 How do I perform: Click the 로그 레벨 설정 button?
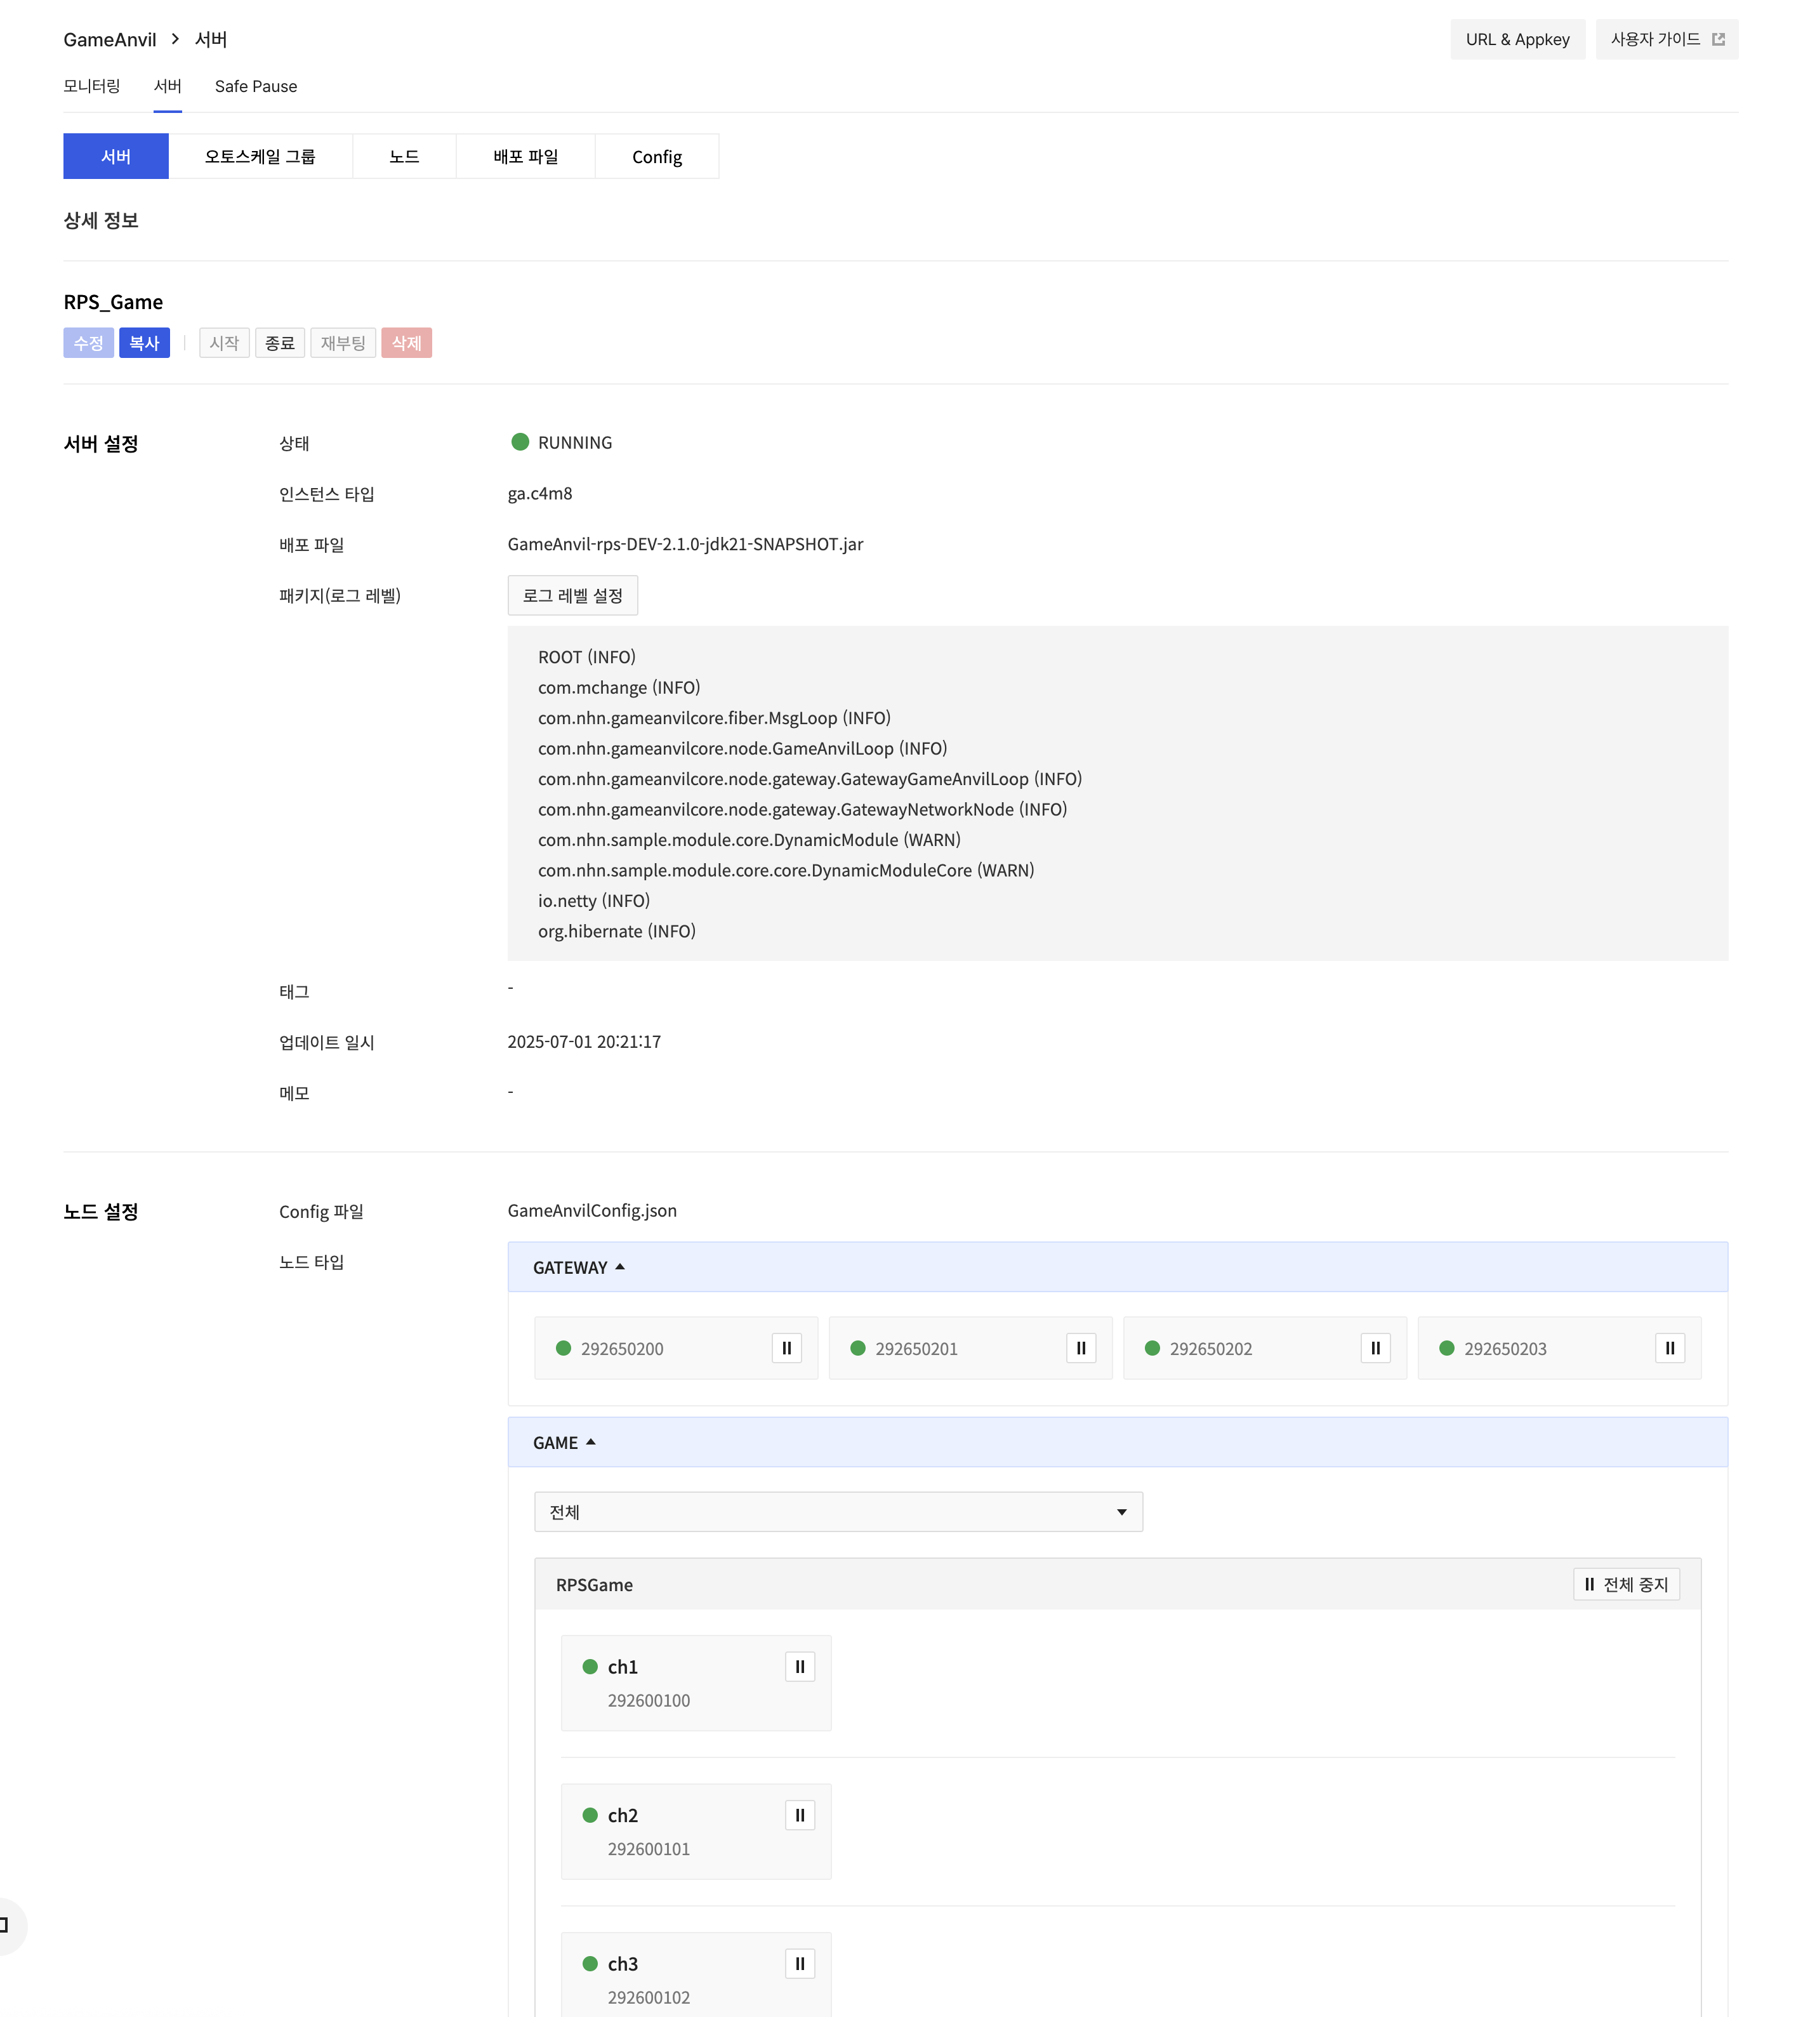[x=572, y=596]
